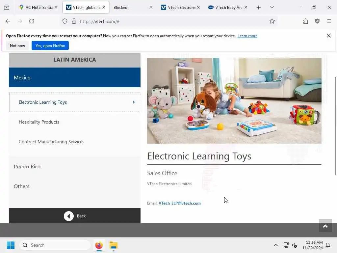List all tabs with the dropdown chevron

[272, 8]
